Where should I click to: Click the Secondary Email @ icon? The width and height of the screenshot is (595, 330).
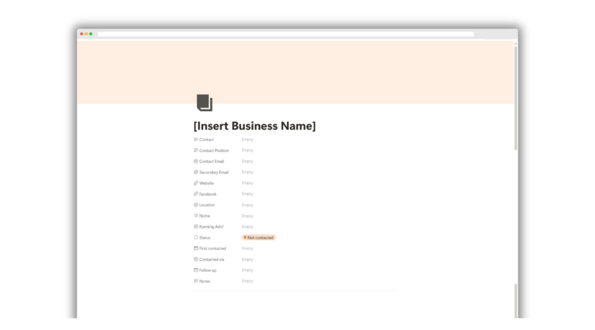tap(196, 172)
